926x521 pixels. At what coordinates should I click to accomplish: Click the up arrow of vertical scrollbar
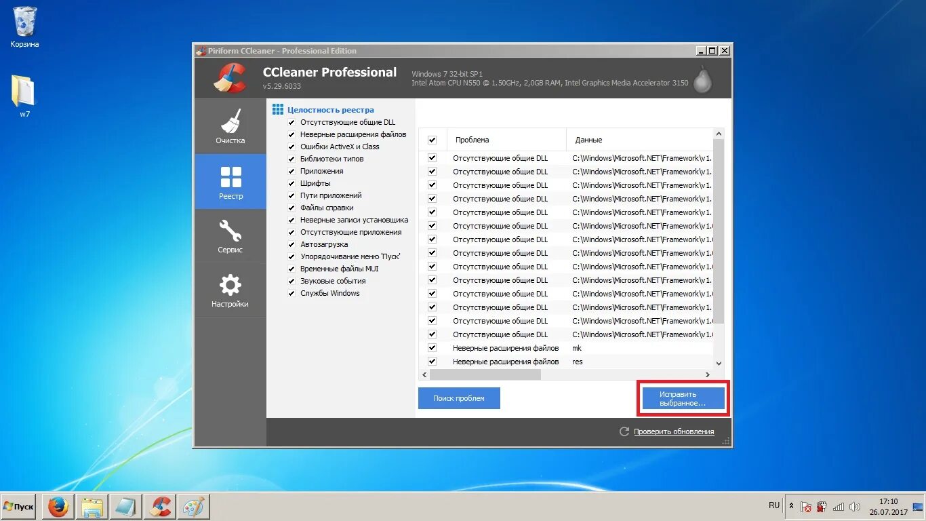pyautogui.click(x=720, y=133)
